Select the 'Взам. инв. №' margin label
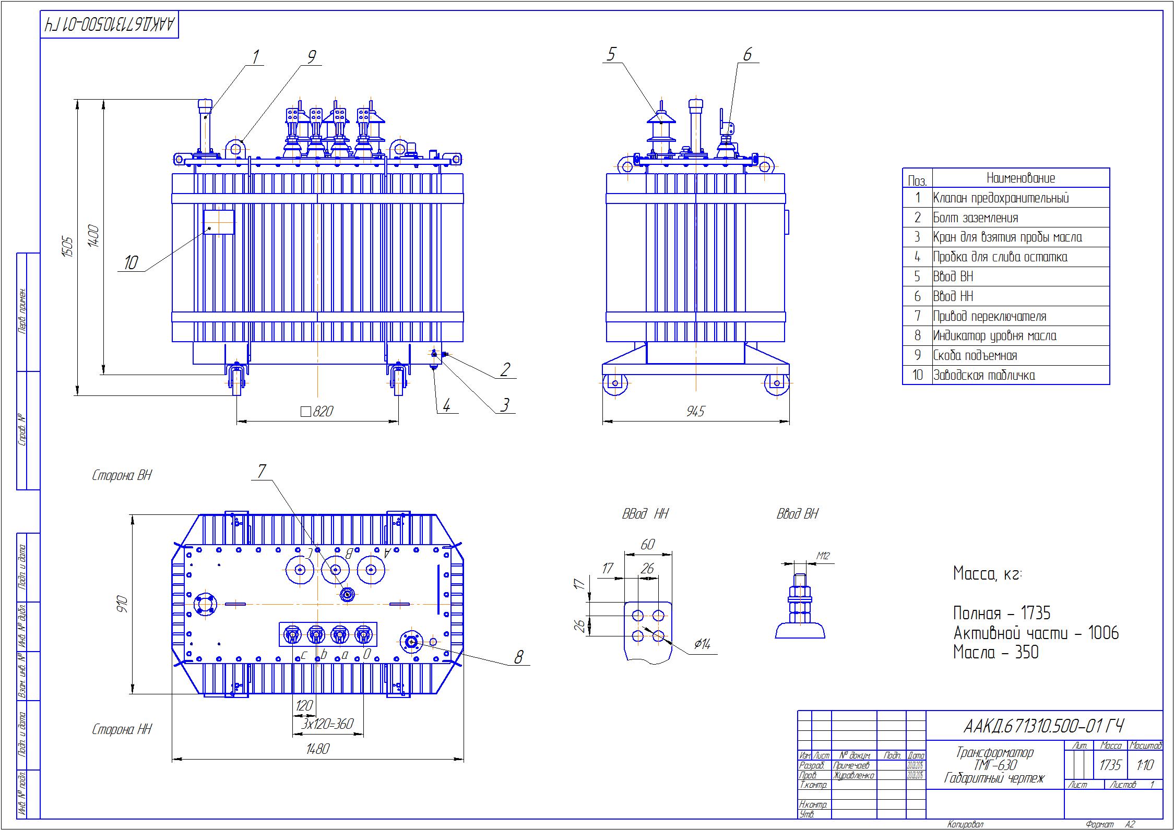Screen dimensions: 1174x830 [23, 676]
